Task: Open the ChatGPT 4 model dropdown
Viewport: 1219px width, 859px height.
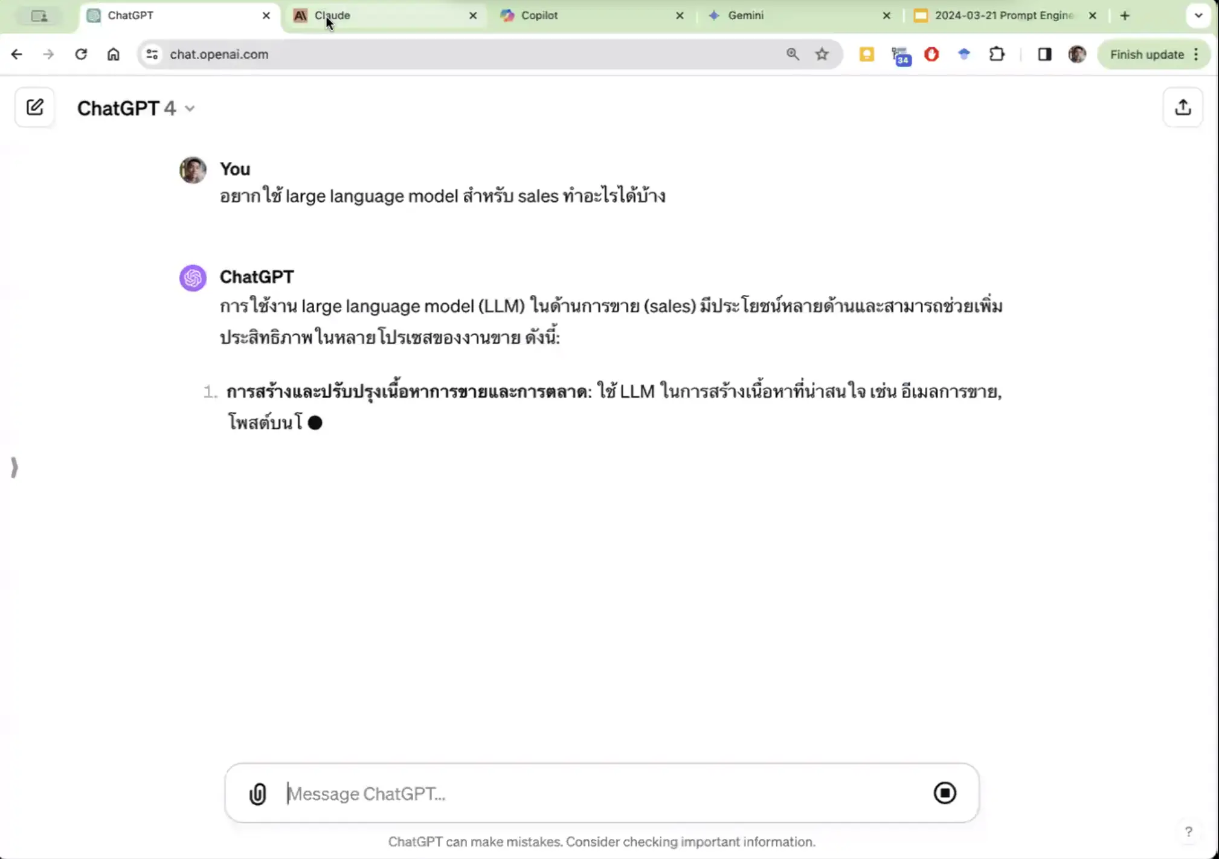Action: 135,108
